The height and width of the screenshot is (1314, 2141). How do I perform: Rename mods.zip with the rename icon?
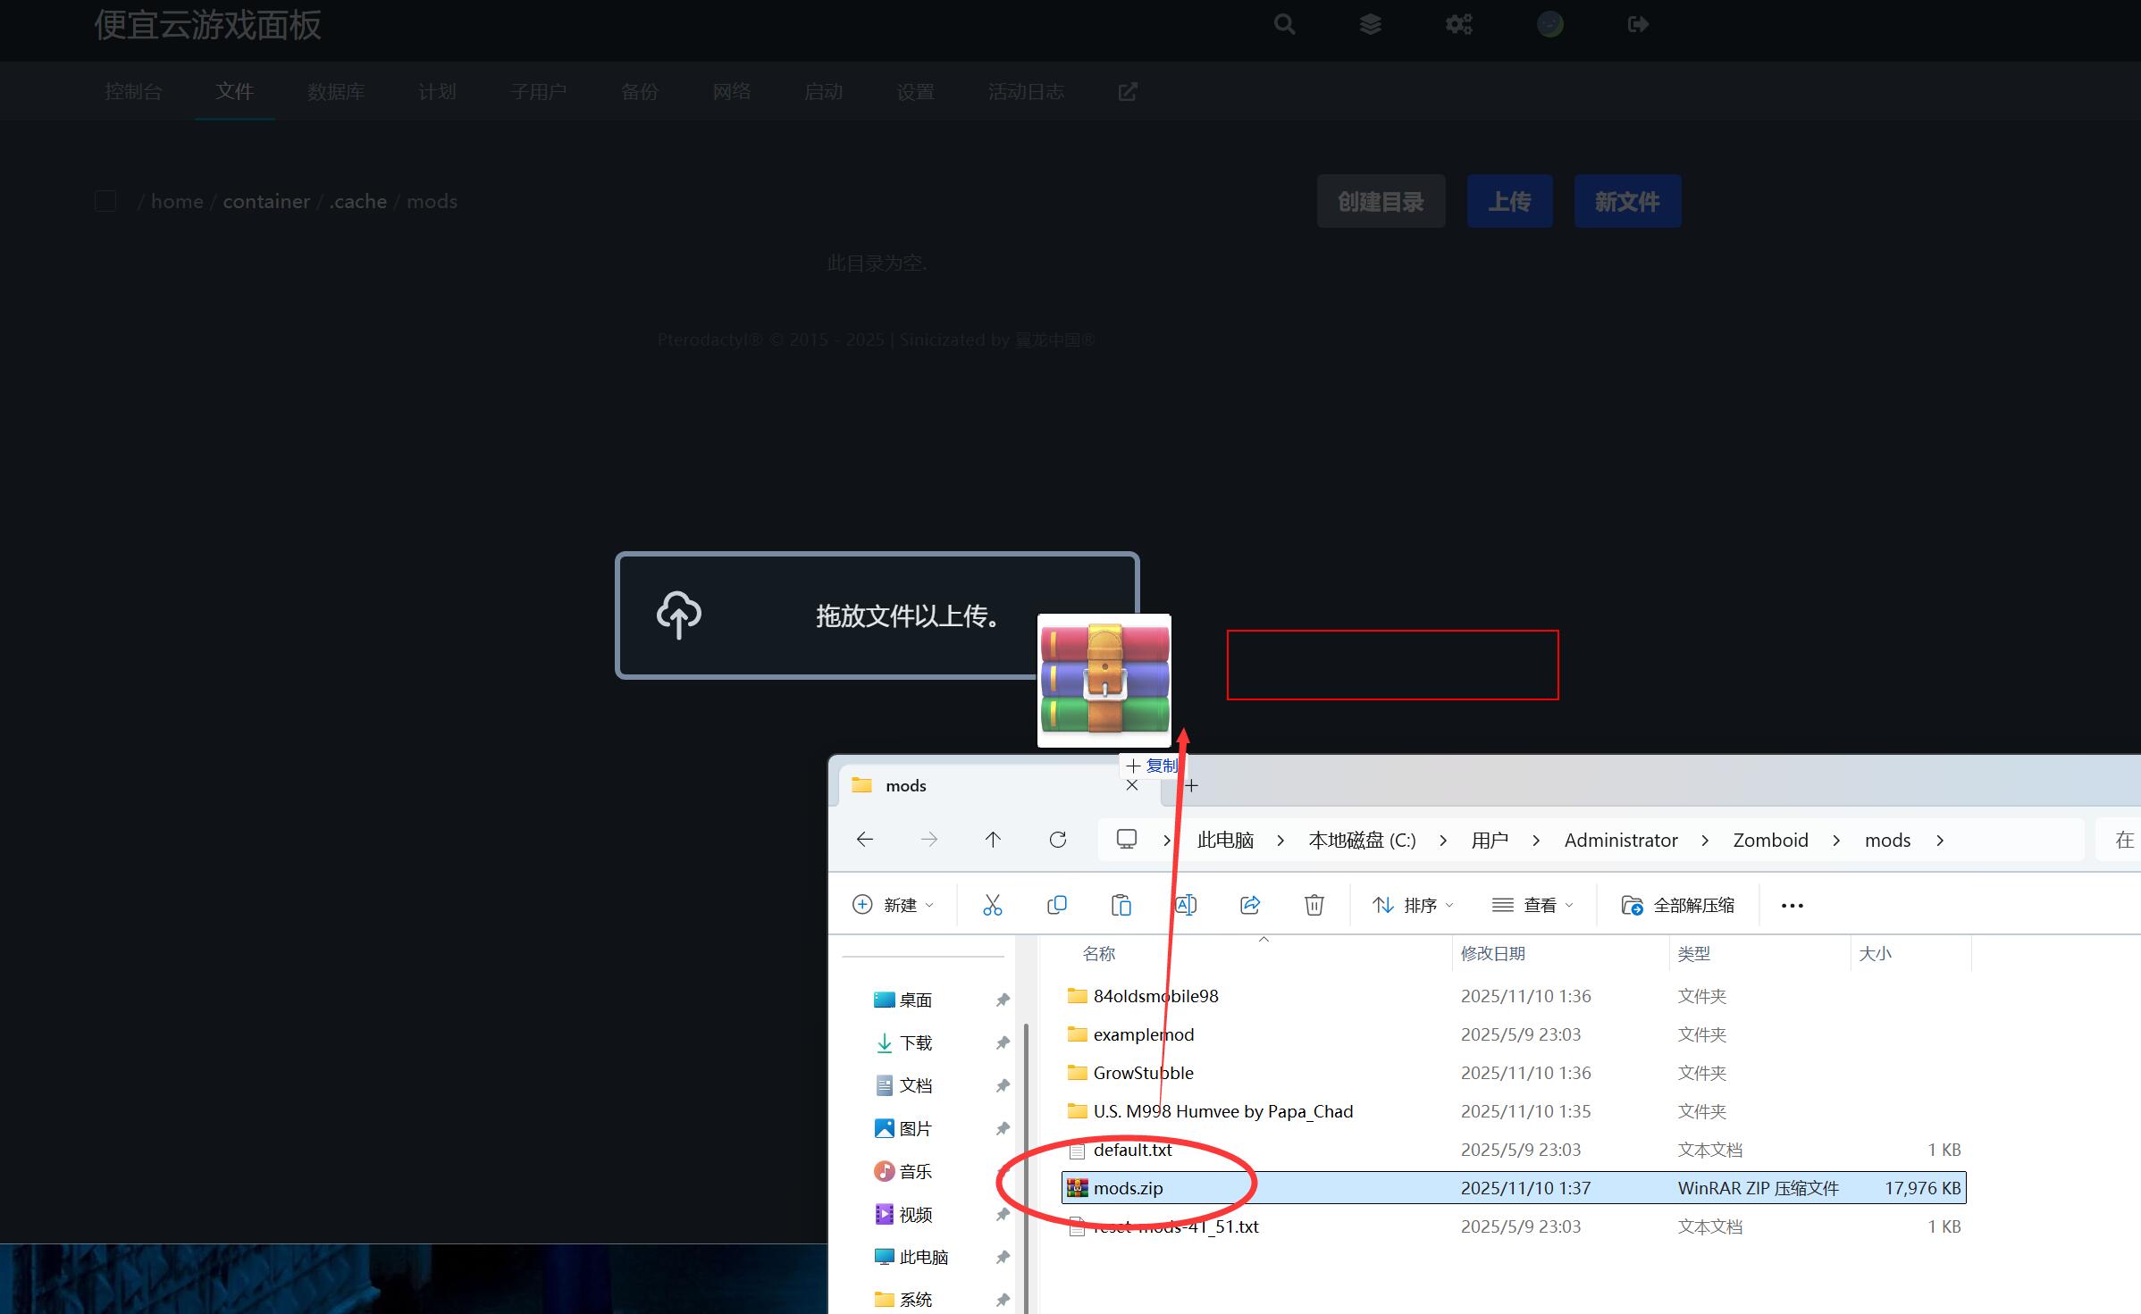1186,904
